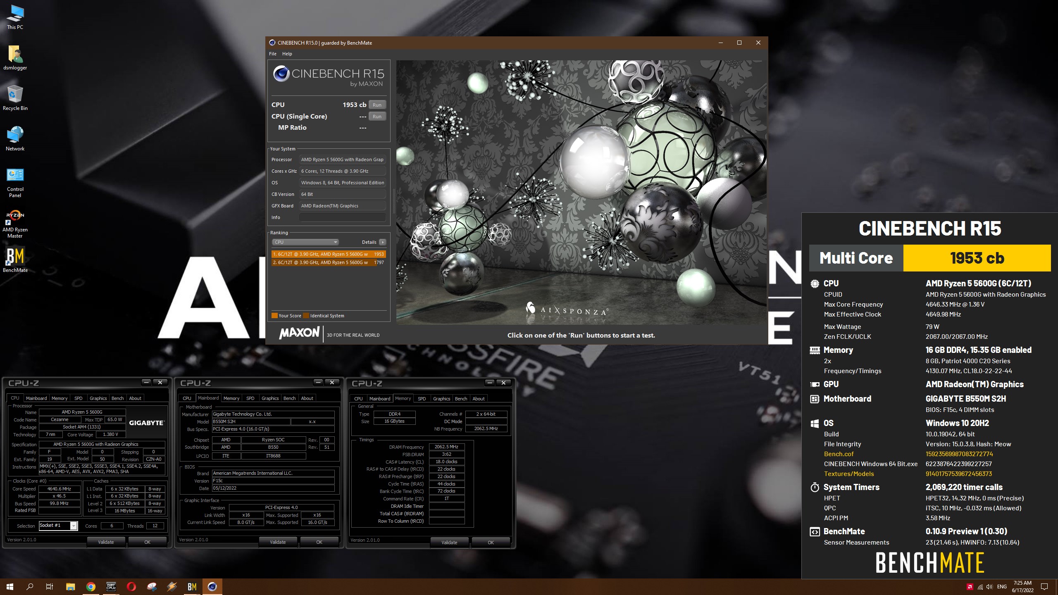Open Socket #1 selection dropdown in CPU-Z

(58, 526)
